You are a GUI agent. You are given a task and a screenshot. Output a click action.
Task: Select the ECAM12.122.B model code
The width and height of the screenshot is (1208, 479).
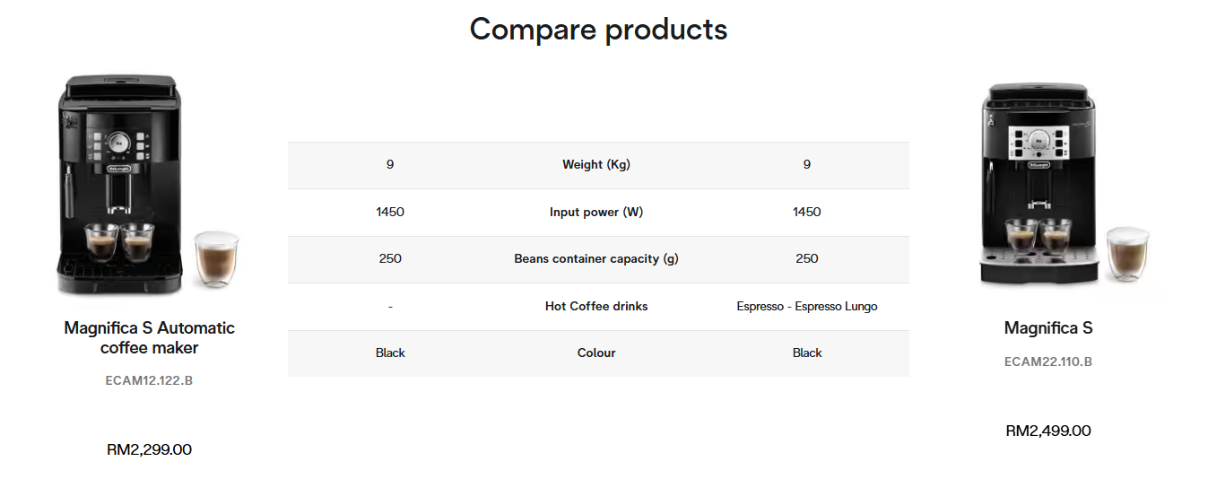pos(149,380)
